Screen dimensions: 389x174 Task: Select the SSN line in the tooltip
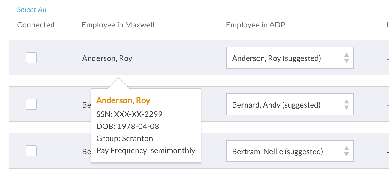point(129,114)
